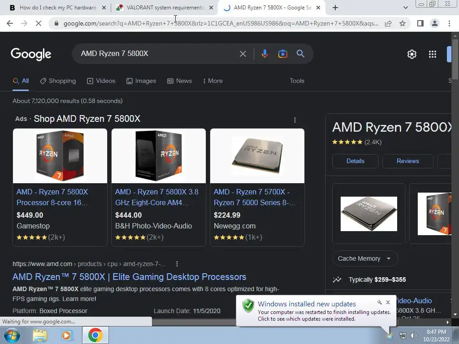Screen dimensions: 459x344
Task: Open Chrome side panel icon
Action: pyautogui.click(x=420, y=23)
